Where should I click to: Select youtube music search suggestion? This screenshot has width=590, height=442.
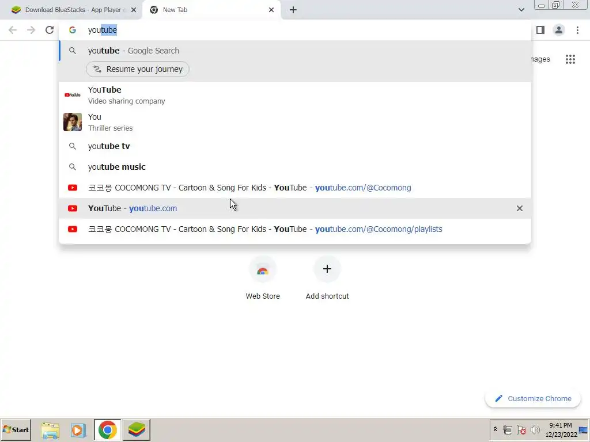click(295, 167)
